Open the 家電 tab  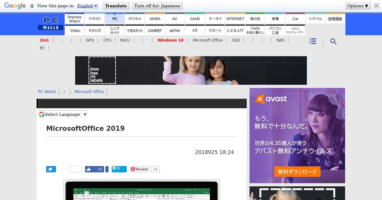click(x=275, y=19)
